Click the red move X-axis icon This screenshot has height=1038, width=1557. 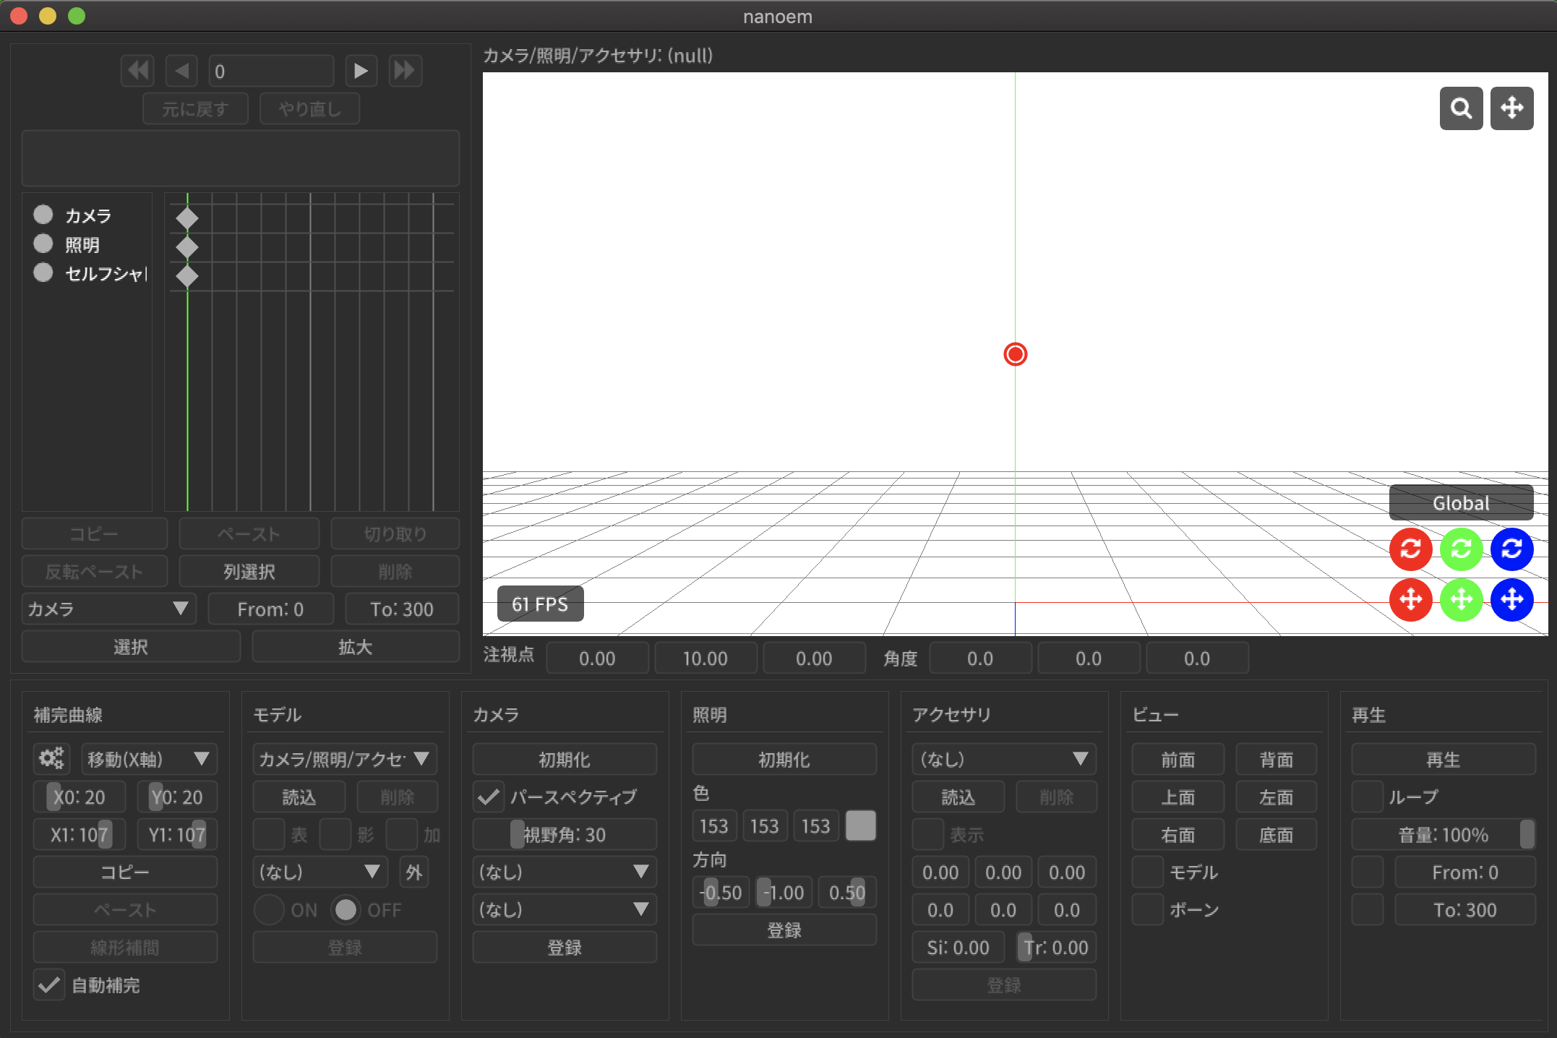coord(1410,599)
